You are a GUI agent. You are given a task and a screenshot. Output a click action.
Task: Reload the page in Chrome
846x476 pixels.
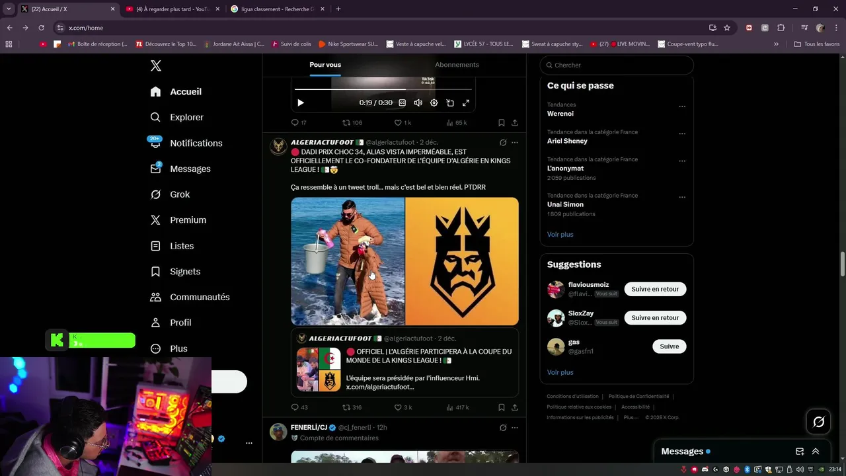(41, 28)
